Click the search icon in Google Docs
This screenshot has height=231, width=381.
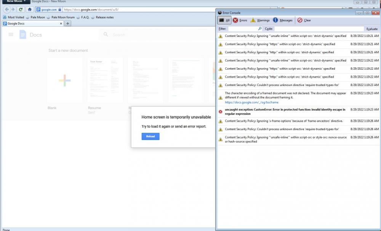tap(106, 34)
